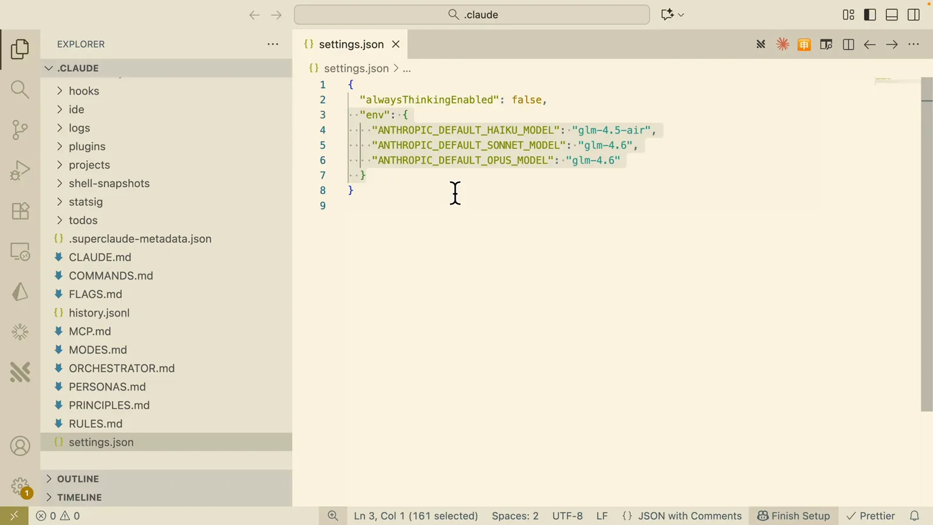
Task: Open Explorer Views and More Actions ellipsis
Action: [x=273, y=44]
